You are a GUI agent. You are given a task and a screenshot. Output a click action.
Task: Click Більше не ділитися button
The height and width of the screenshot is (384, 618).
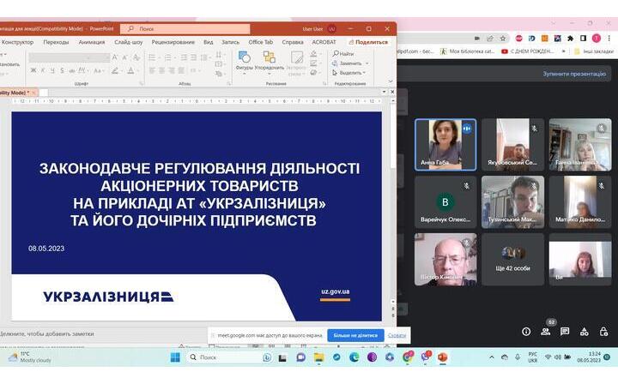click(355, 336)
